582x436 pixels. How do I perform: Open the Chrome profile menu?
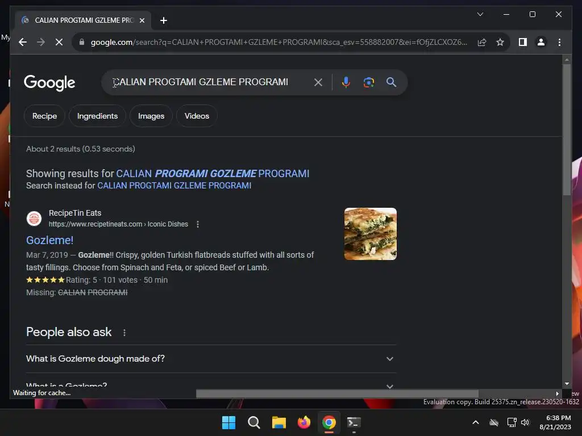(x=541, y=42)
